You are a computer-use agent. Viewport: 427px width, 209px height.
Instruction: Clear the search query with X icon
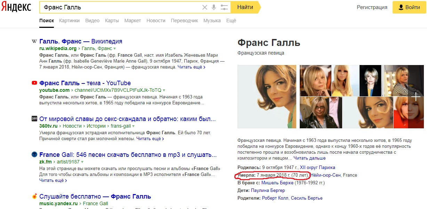[x=205, y=7]
